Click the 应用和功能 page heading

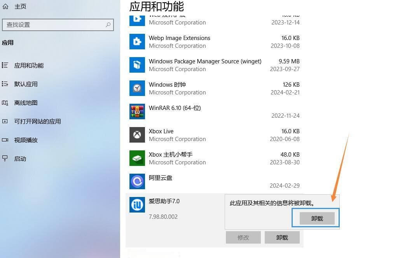[156, 6]
